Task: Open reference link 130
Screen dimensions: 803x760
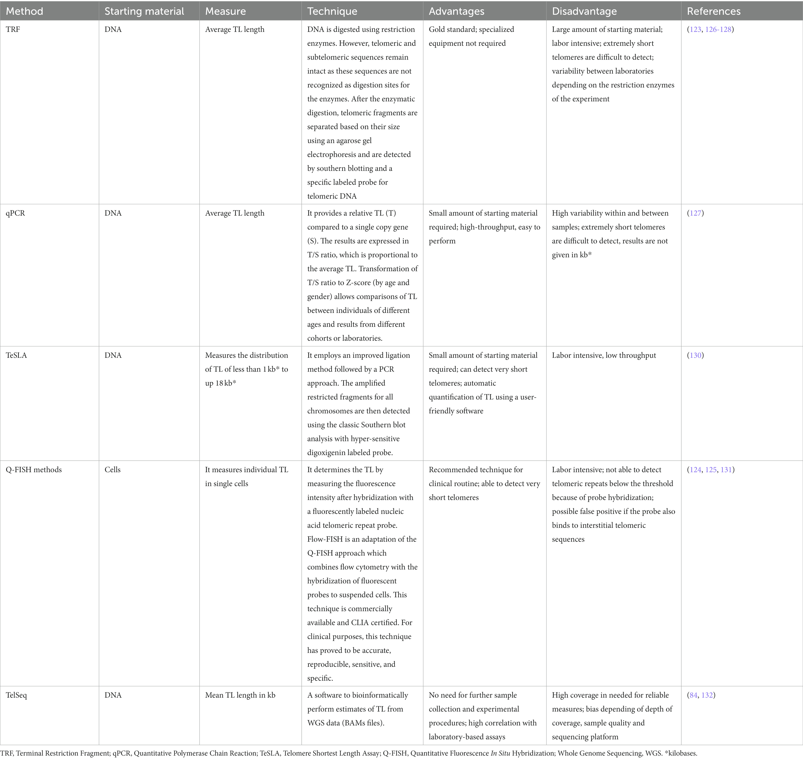Action: tap(695, 355)
